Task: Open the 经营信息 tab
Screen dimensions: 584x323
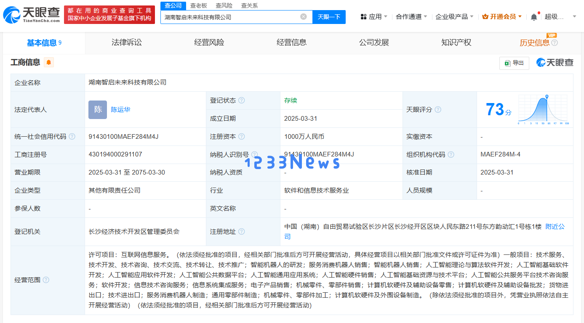Action: pos(292,42)
